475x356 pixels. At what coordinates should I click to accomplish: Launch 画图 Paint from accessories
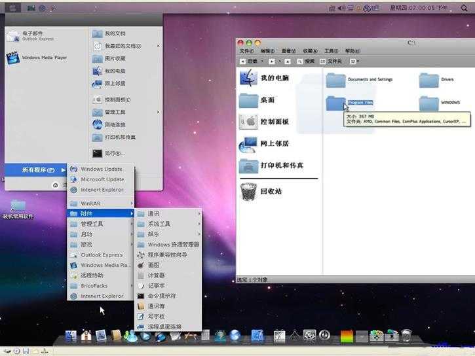pos(168,265)
